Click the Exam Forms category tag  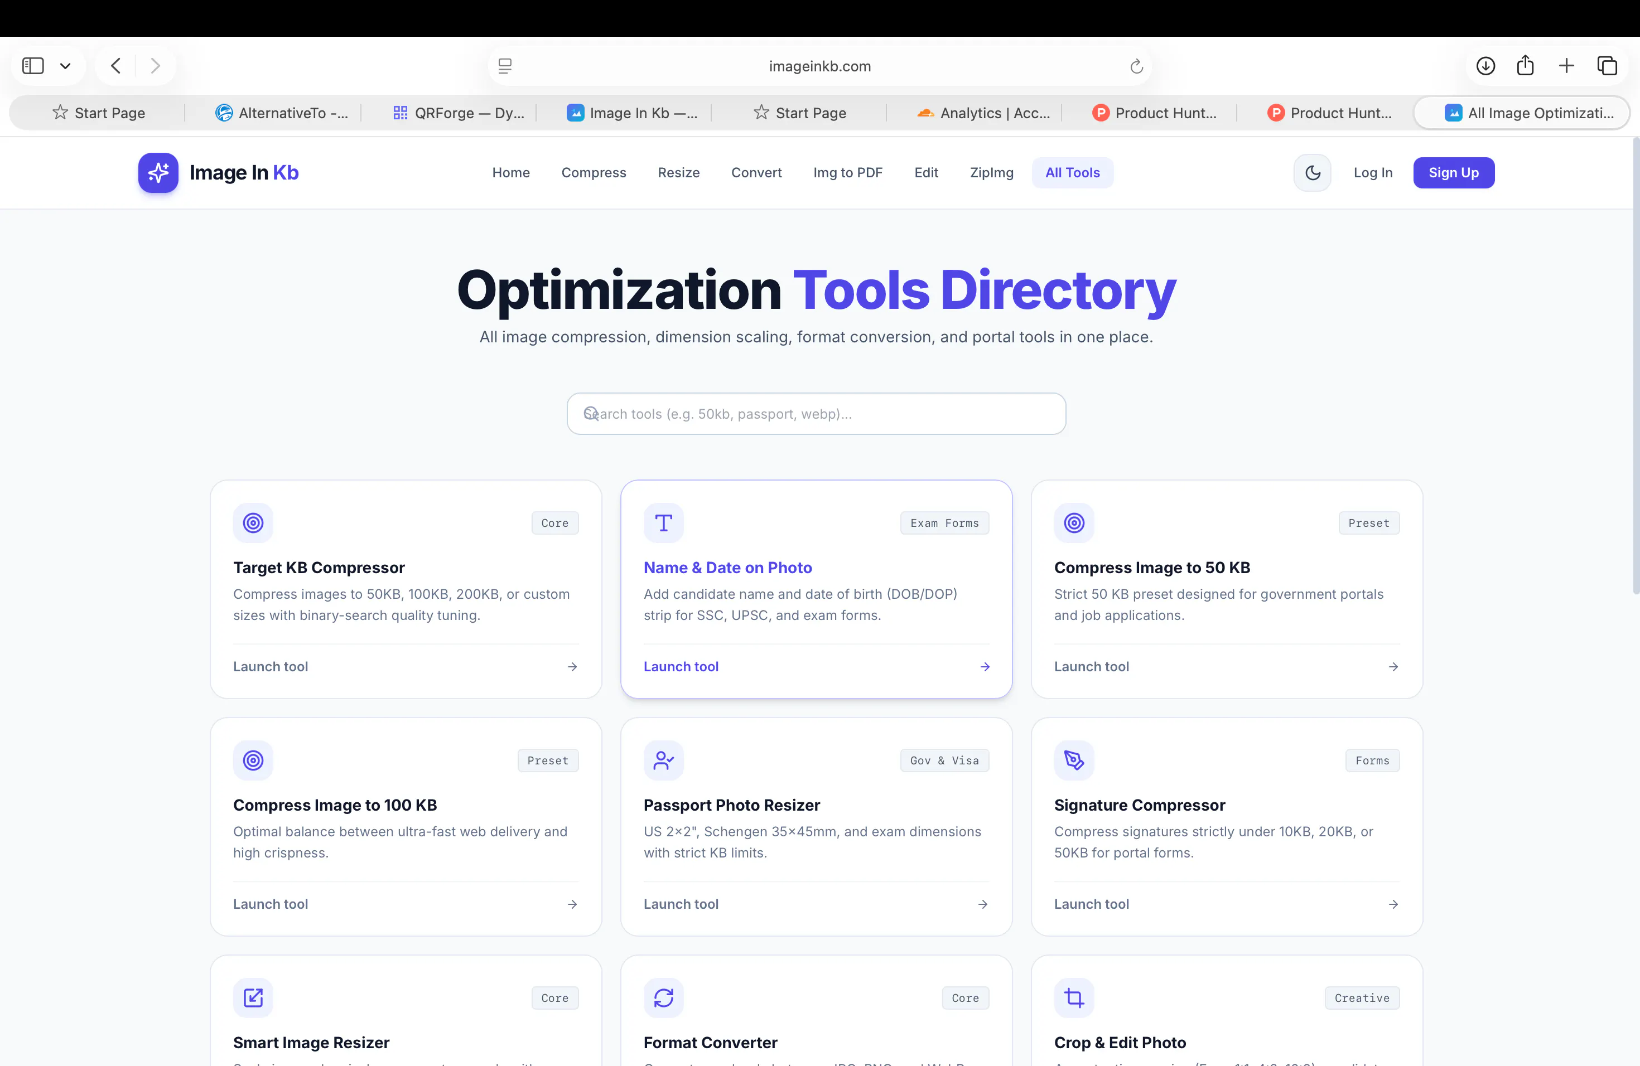pyautogui.click(x=944, y=524)
